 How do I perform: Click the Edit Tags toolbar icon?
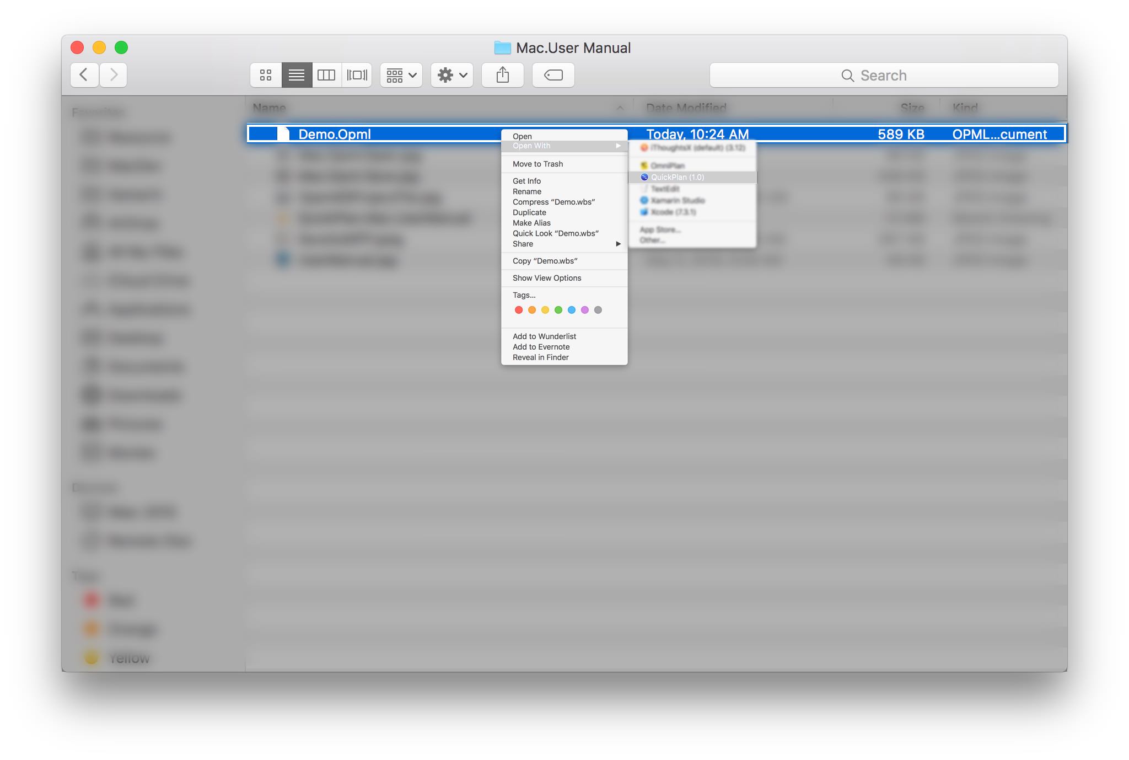tap(553, 75)
